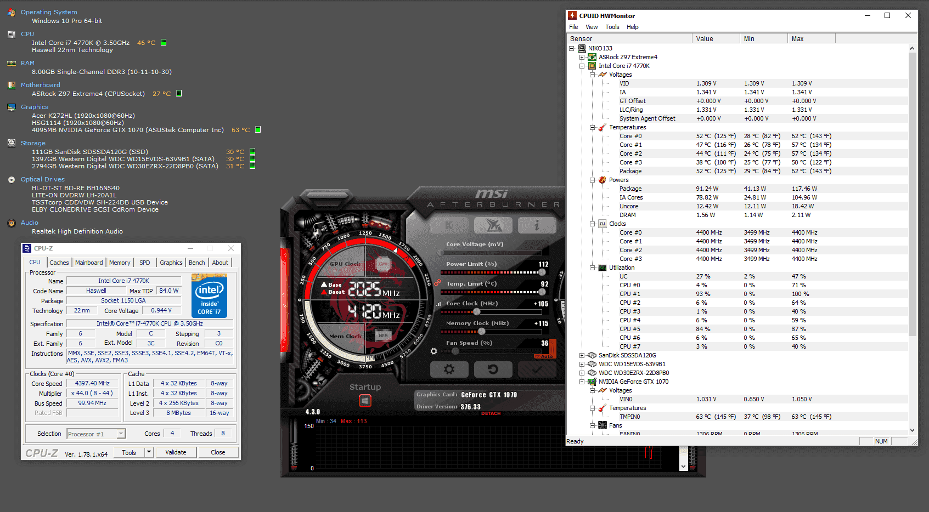Open the HWMonitor Tools menu

612,27
